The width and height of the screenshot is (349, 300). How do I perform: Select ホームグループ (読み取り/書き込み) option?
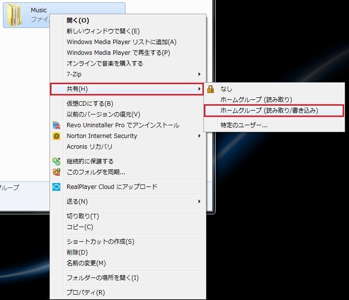point(269,111)
